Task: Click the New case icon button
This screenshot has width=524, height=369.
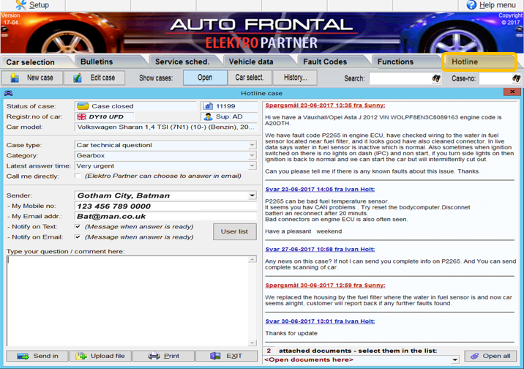Action: [15, 78]
